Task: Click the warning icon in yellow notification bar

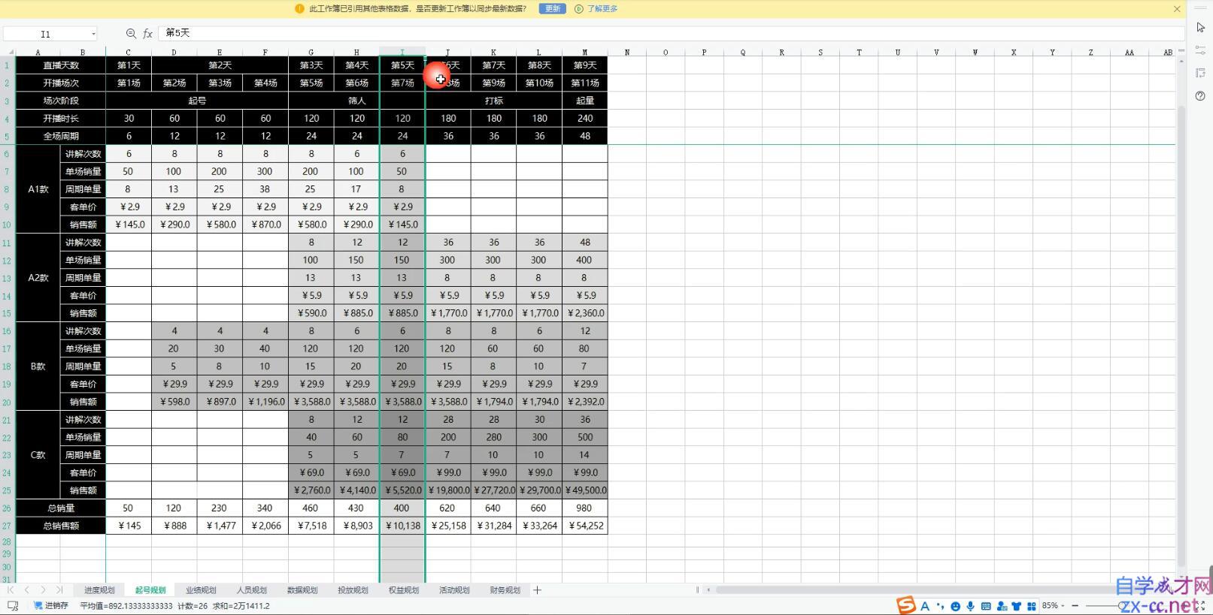Action: (299, 9)
